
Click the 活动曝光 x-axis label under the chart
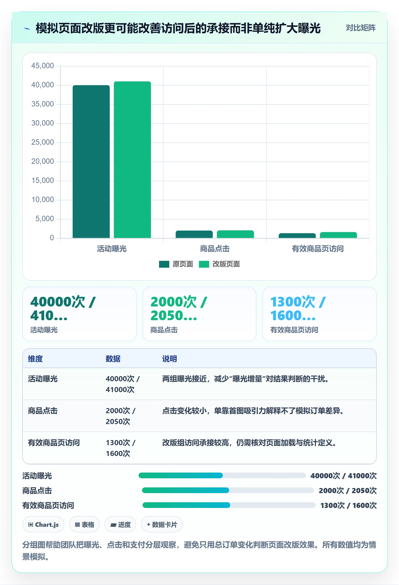coord(112,249)
